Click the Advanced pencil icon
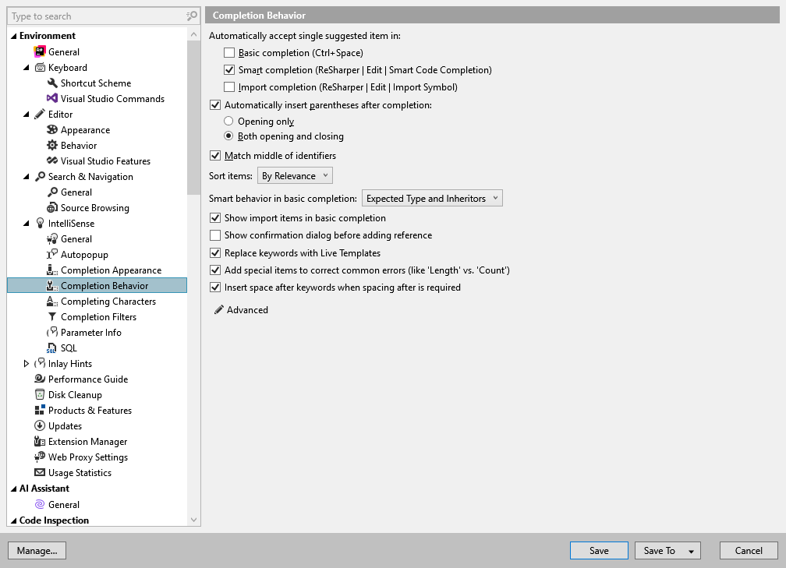 point(217,309)
